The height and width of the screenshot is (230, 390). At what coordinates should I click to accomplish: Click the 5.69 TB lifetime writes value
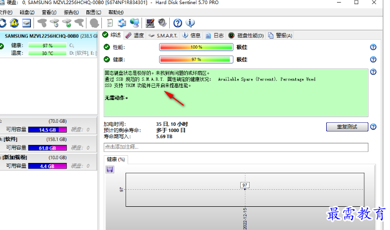pos(164,137)
